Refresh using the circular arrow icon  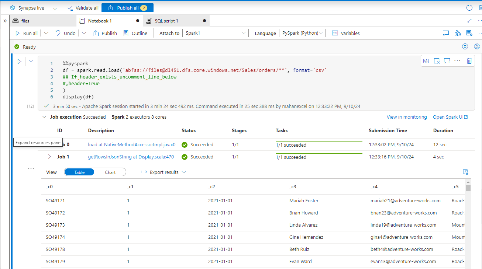469,7
